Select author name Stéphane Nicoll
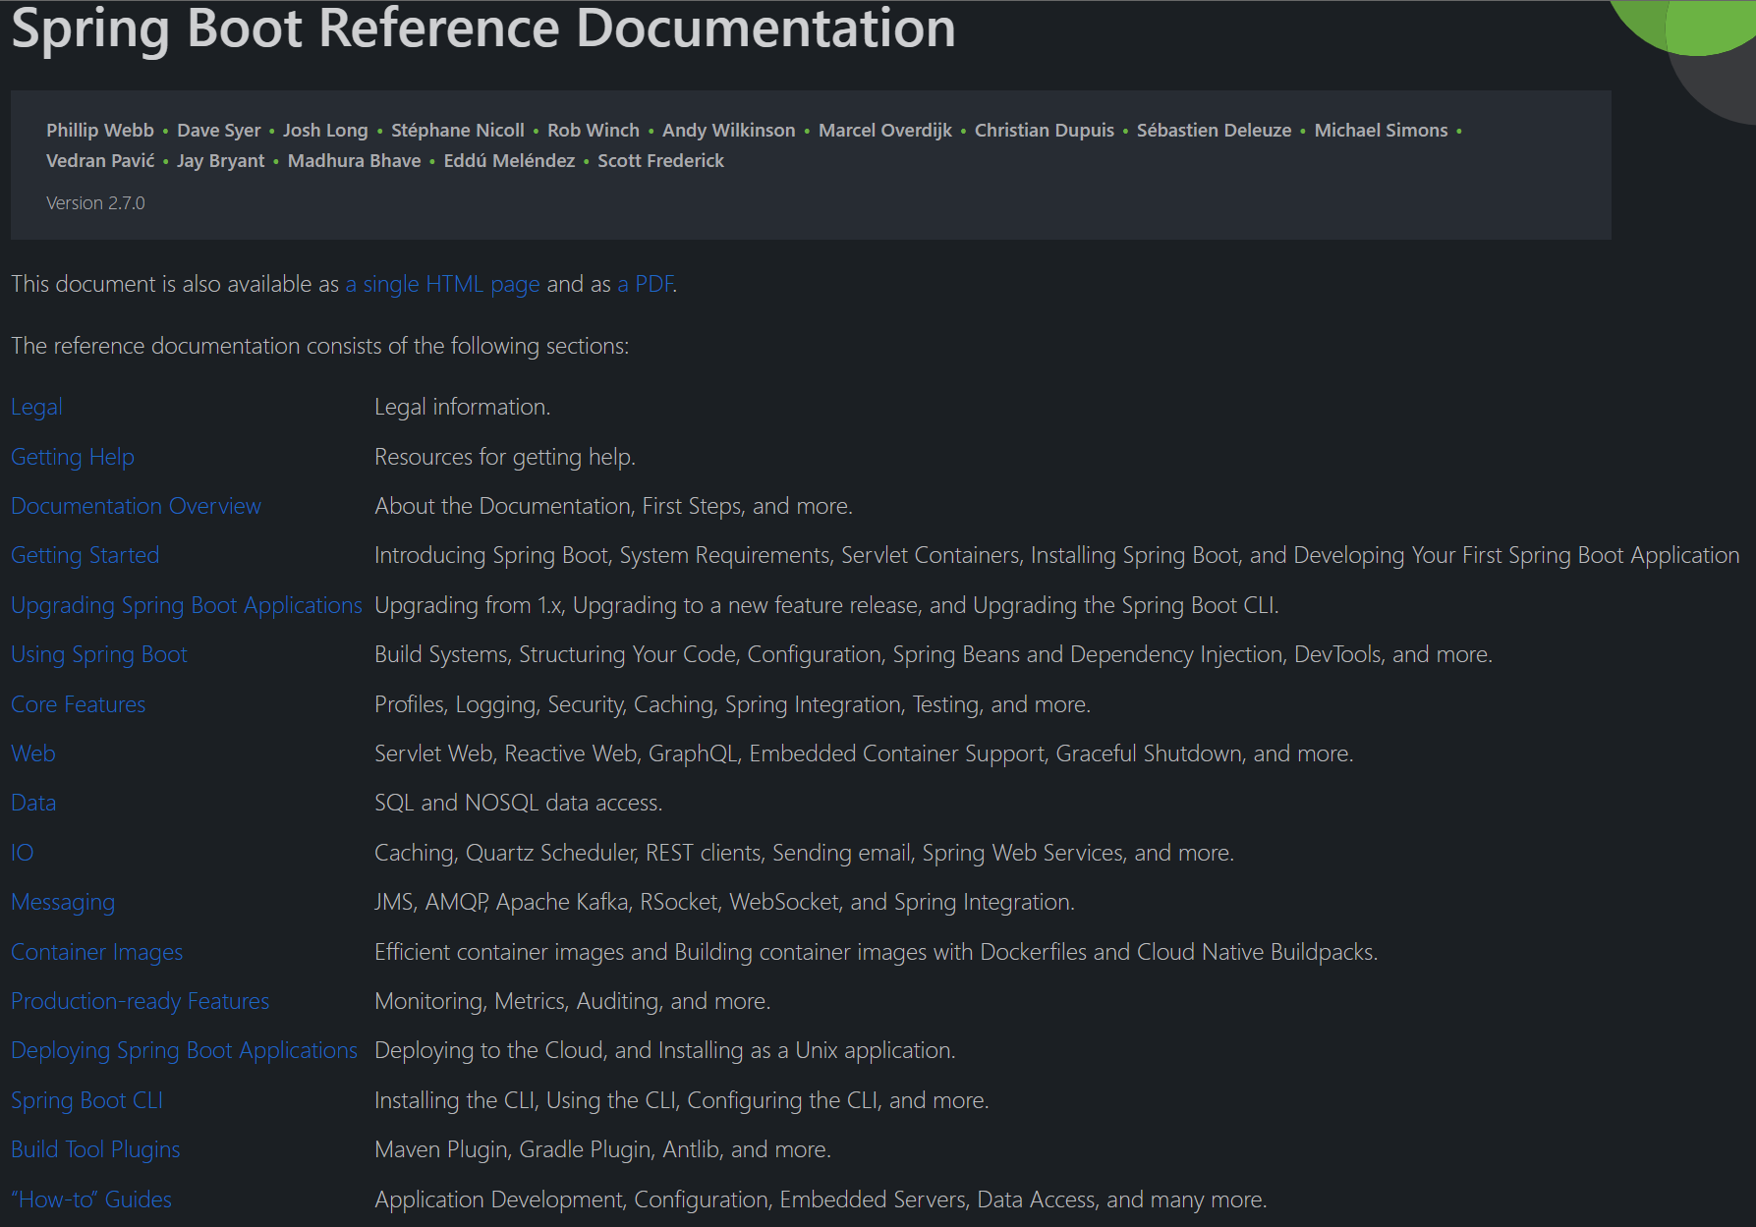1756x1227 pixels. [458, 131]
